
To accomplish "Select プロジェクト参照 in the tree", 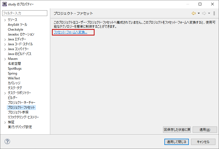I will (x=18, y=112).
